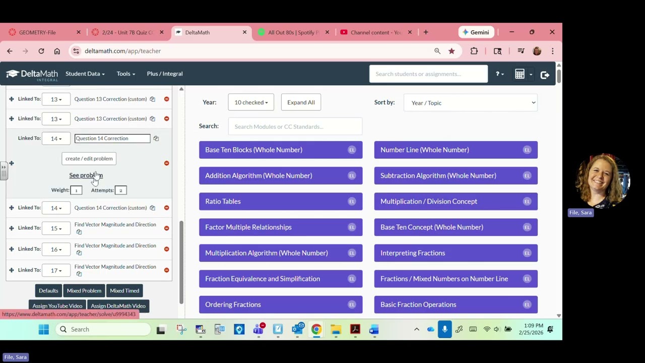The width and height of the screenshot is (645, 363).
Task: Open the calculator tool icon
Action: click(520, 74)
